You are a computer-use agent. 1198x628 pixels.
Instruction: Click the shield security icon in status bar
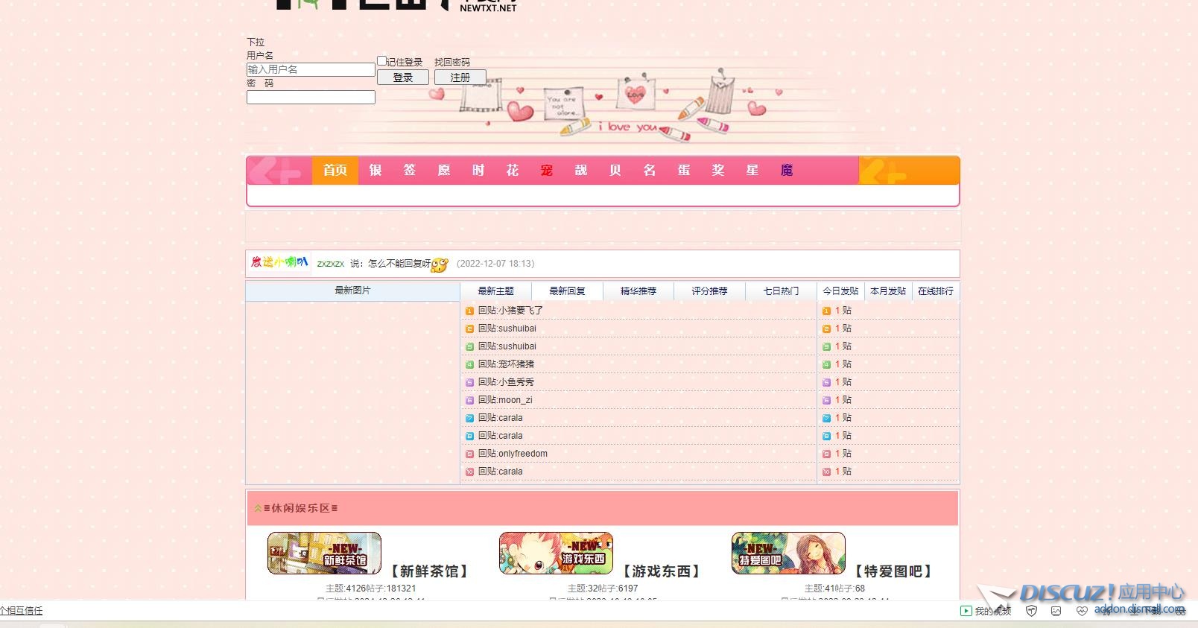pyautogui.click(x=1031, y=611)
